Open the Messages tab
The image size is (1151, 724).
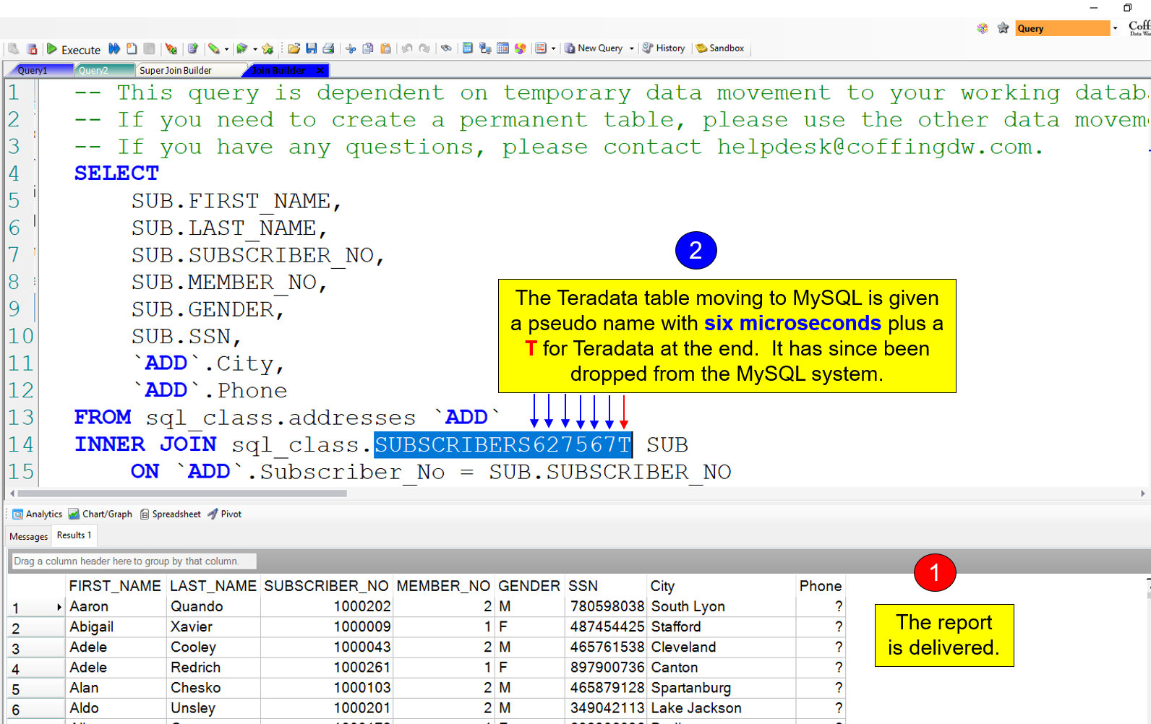tap(28, 536)
